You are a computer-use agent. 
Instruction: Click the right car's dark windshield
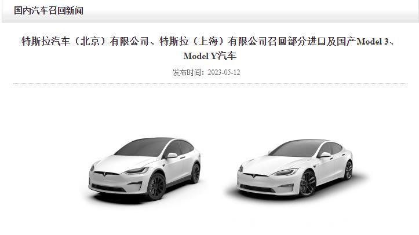point(296,148)
